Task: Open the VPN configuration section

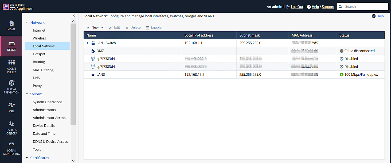Action: click(x=11, y=107)
